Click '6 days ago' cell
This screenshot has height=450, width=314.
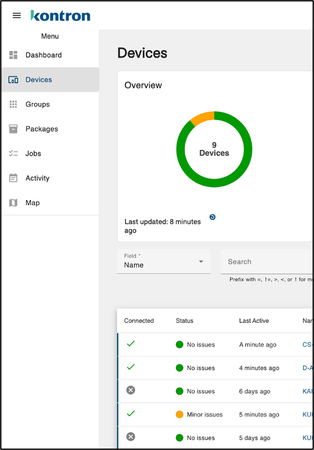(255, 391)
